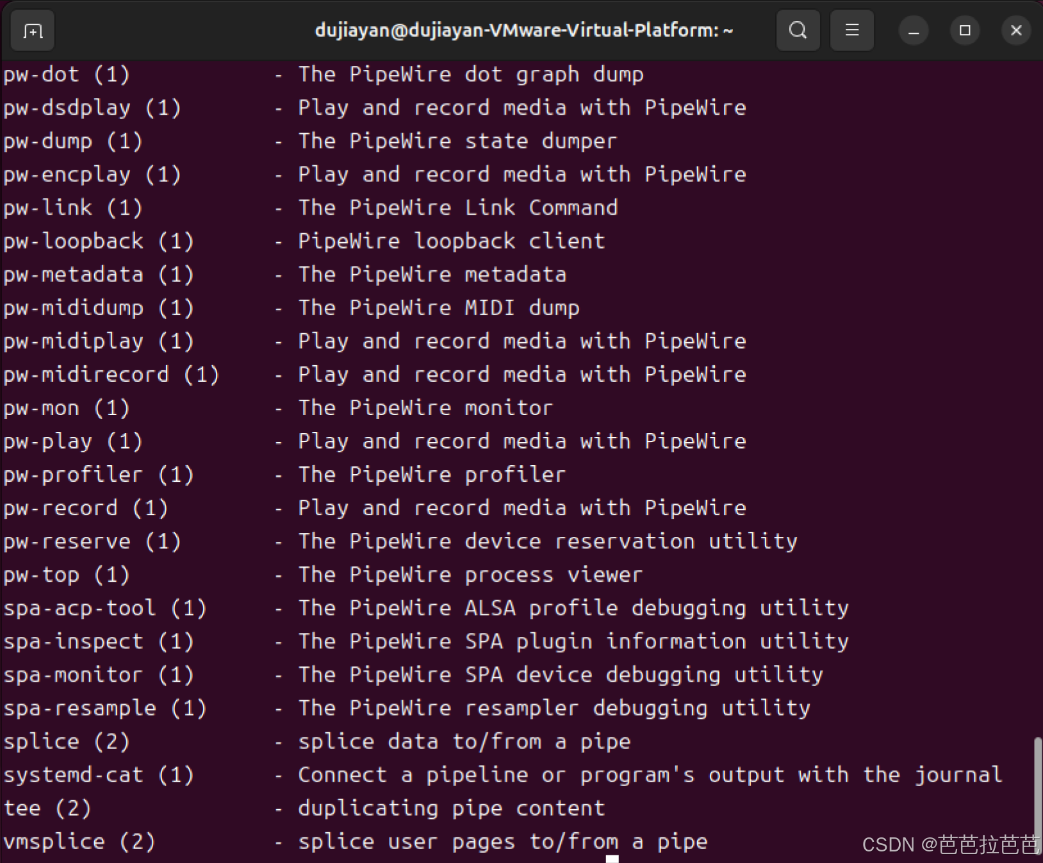The height and width of the screenshot is (863, 1043).
Task: Open the terminal search
Action: pos(798,30)
